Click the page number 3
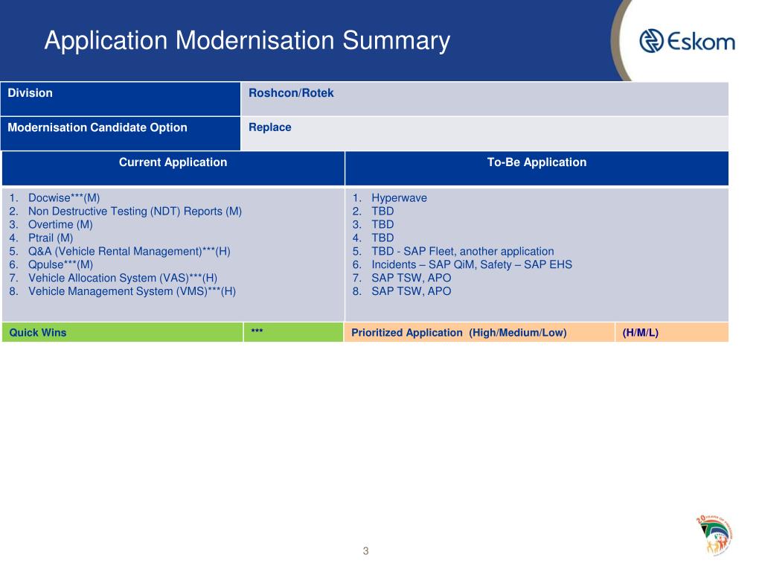Screen dimensions: 762x572 click(x=365, y=551)
